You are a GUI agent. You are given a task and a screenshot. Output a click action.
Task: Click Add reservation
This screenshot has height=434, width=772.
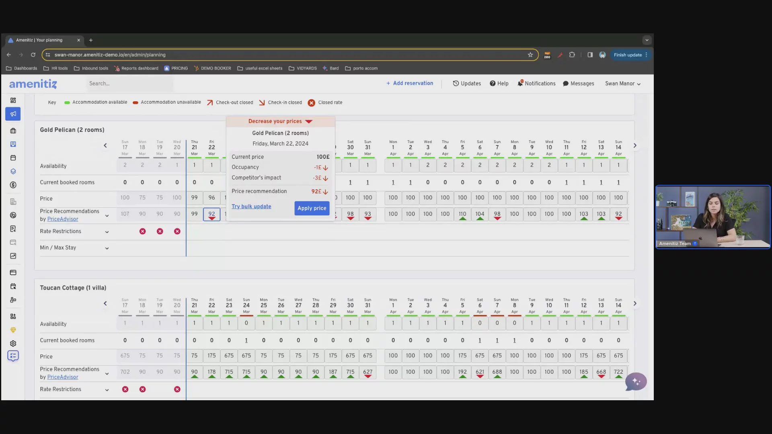410,83
